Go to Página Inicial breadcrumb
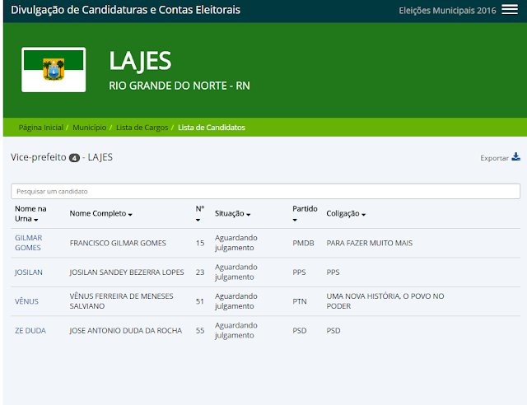This screenshot has width=527, height=405. 41,128
